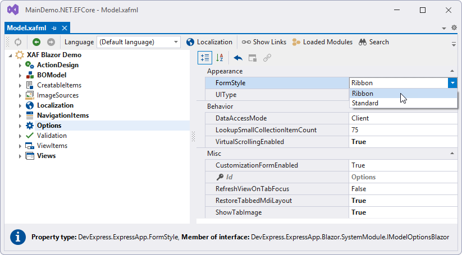Collapse the Misc property category
This screenshot has height=255, width=462.
452,153
